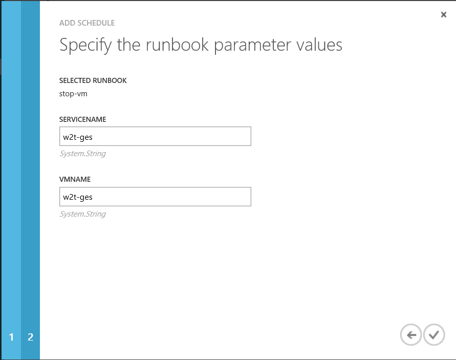Focus the VMNAME input field
The width and height of the screenshot is (456, 360).
[x=155, y=197]
